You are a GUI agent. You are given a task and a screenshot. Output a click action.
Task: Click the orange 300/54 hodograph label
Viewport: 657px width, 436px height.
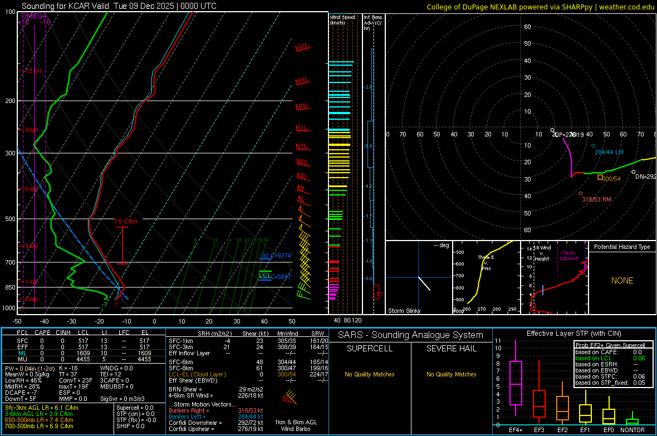point(612,179)
